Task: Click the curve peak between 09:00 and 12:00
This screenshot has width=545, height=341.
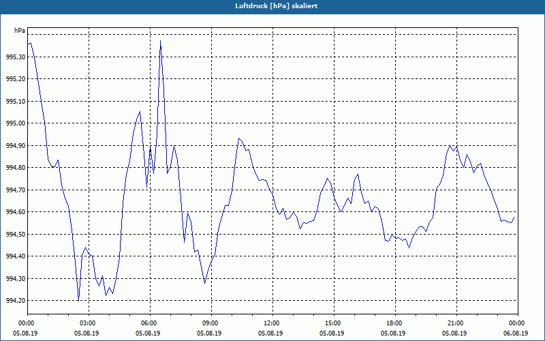Action: point(239,138)
